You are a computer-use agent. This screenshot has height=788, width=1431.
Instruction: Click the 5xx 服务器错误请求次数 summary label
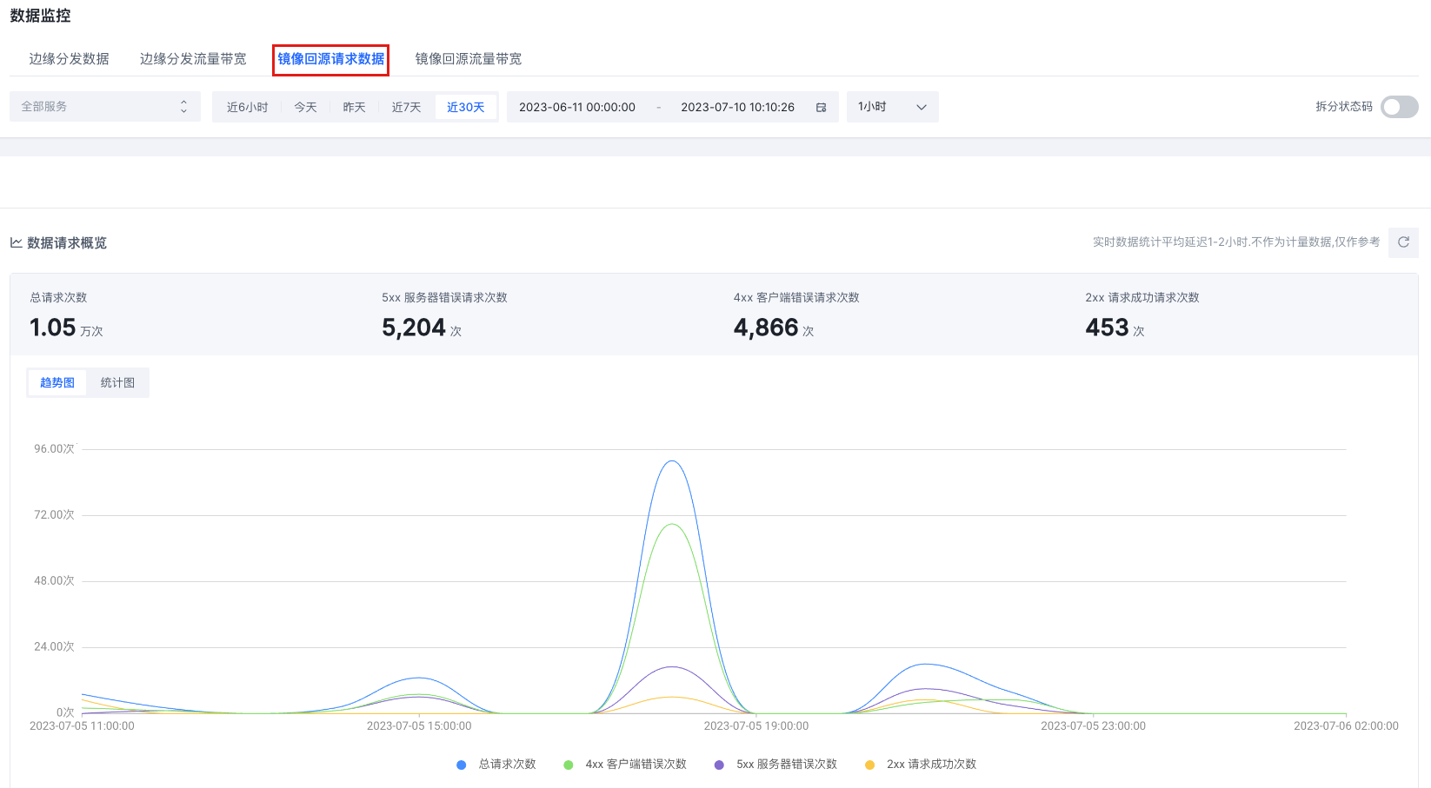click(444, 297)
